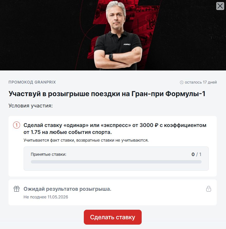Screen dimensions: 226x229
Task: Click the 0 / 1 bets counter
Action: point(196,154)
